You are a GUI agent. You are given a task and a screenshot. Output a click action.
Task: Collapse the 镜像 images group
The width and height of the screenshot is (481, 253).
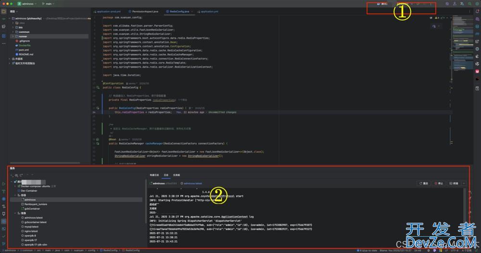15,213
